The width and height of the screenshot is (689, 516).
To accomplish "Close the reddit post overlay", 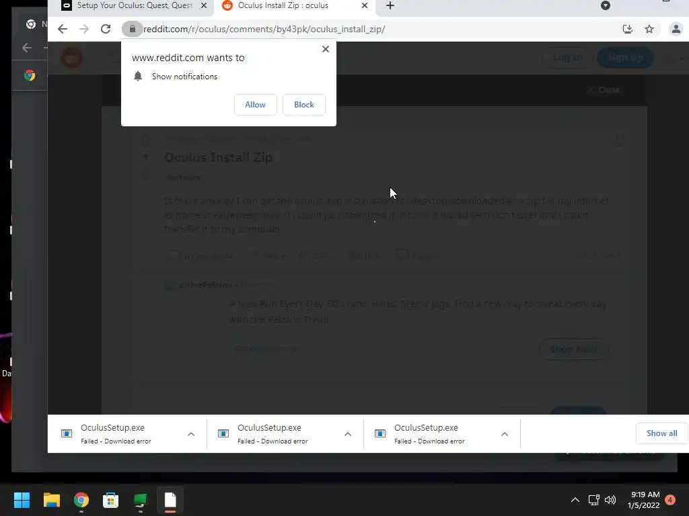I will (604, 90).
